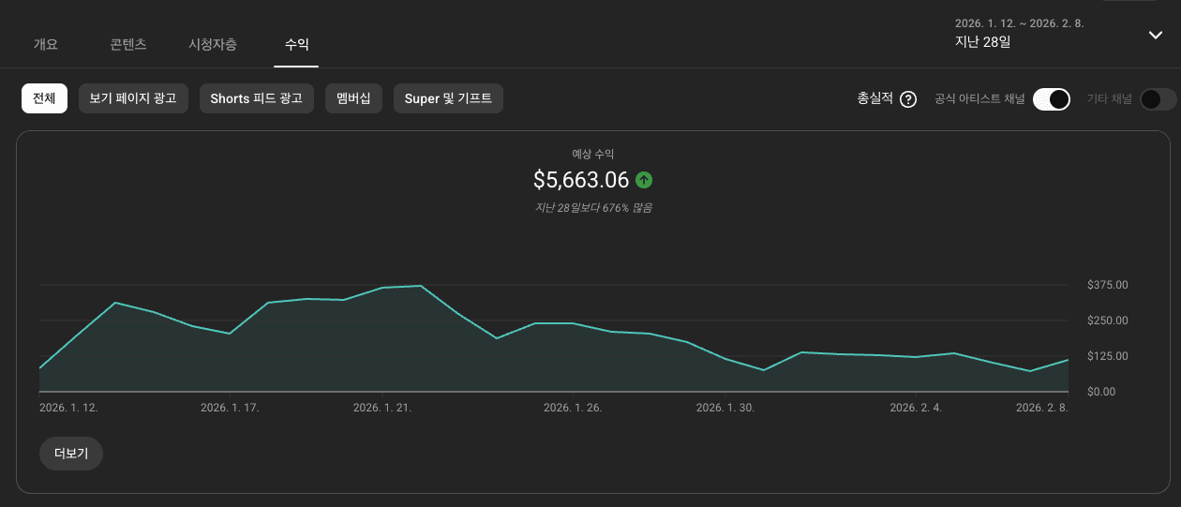Filter by 보기 페이지 광고
Screen dimensions: 1181x507
coord(133,98)
